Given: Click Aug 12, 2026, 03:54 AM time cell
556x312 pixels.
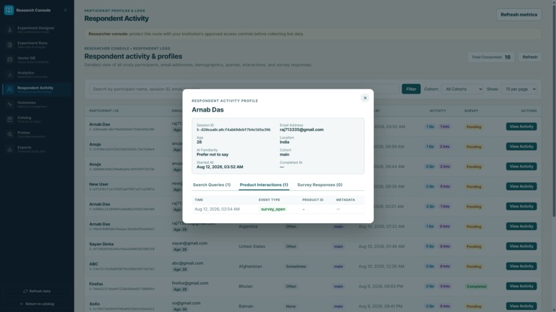Looking at the screenshot, I should 217,209.
